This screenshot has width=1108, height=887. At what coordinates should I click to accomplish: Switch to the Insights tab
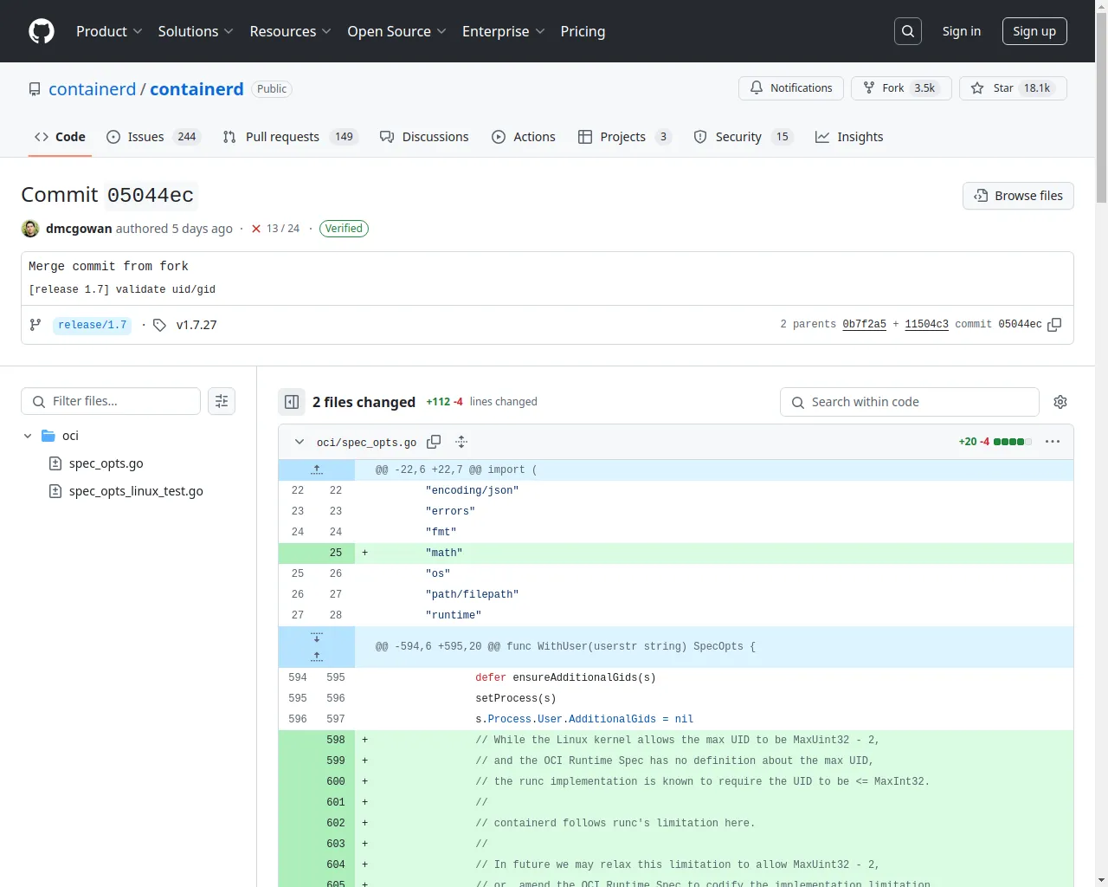pos(849,137)
